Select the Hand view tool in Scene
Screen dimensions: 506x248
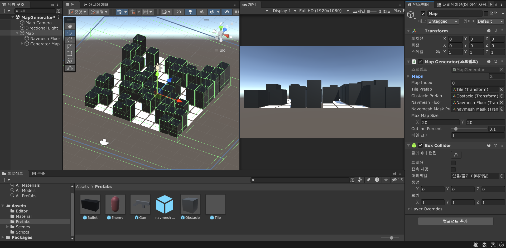(x=70, y=26)
